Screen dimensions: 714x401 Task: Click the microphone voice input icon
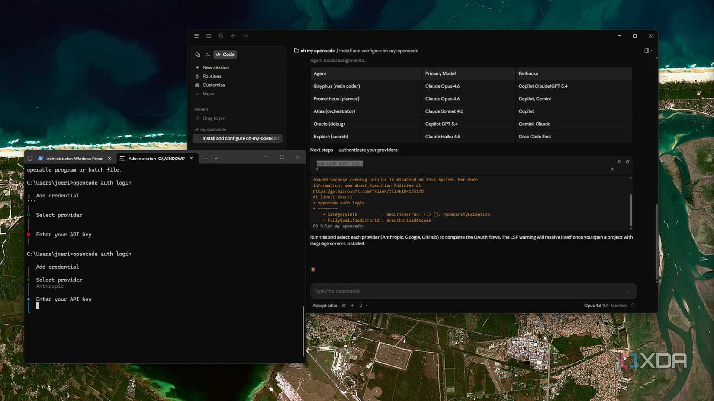pos(360,306)
